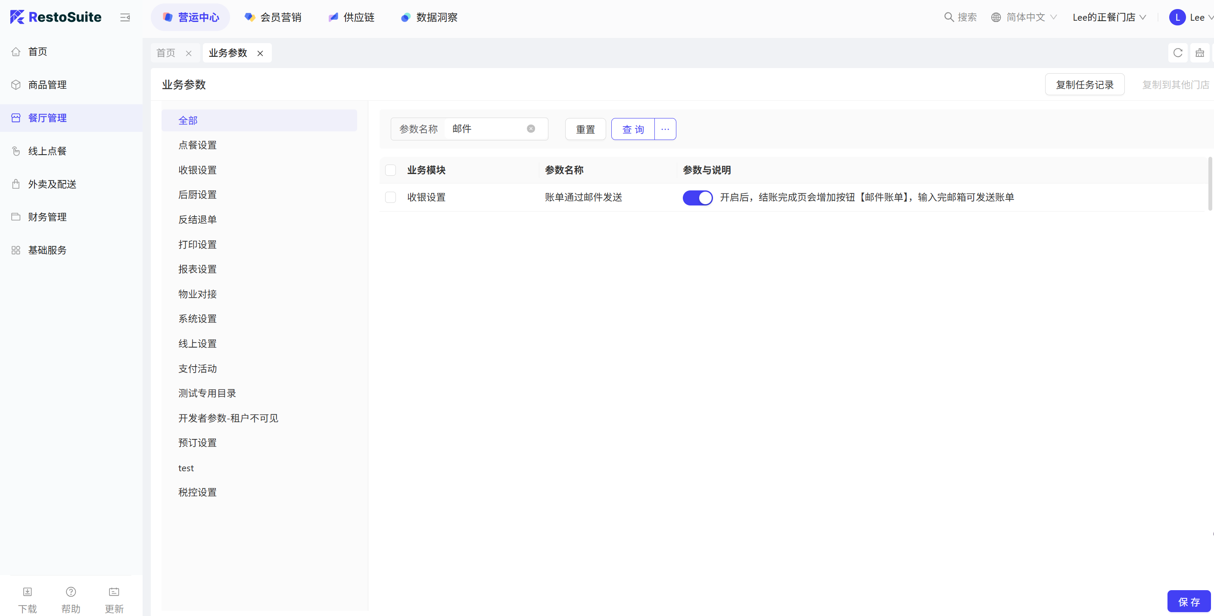The width and height of the screenshot is (1214, 616).
Task: Switch to the 会员营销 top menu
Action: tap(273, 17)
